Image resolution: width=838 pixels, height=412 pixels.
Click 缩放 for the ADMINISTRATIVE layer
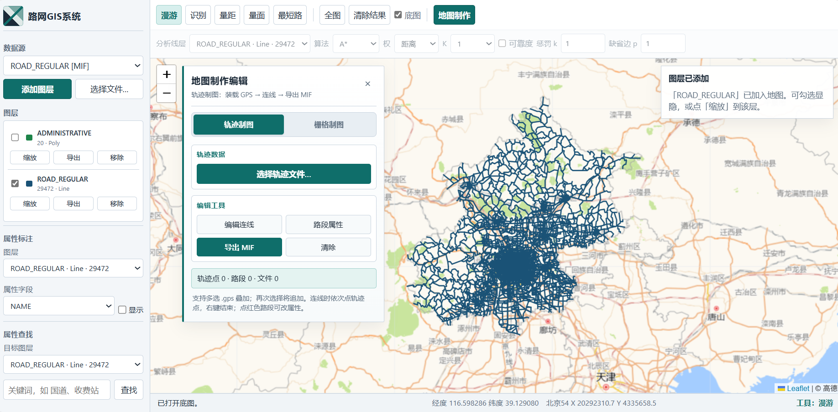point(30,157)
